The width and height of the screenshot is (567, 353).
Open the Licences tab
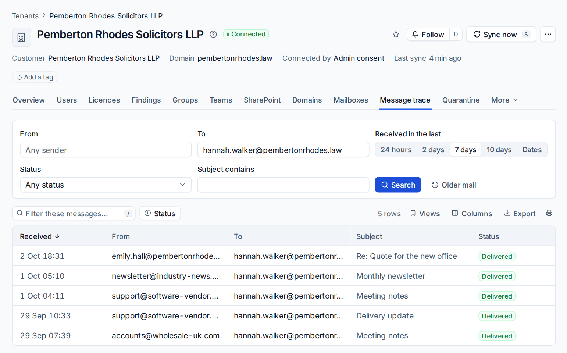pos(104,100)
